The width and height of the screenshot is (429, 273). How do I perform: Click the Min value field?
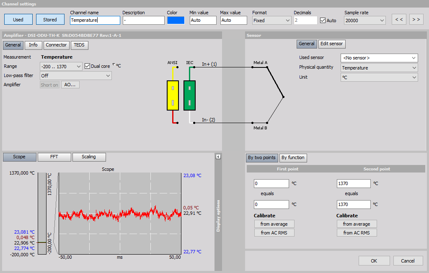pos(203,20)
